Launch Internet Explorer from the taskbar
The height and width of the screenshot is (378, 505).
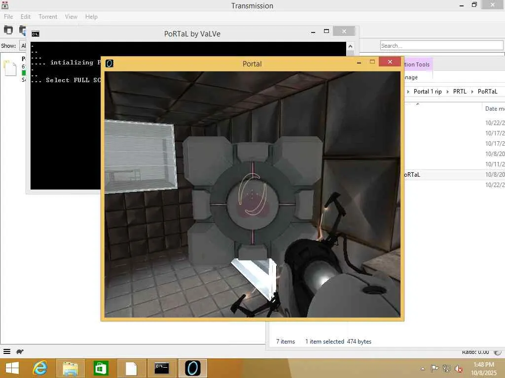click(x=40, y=368)
